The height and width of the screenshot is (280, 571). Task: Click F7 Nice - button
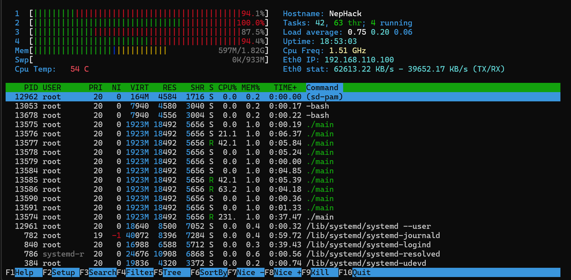click(246, 272)
